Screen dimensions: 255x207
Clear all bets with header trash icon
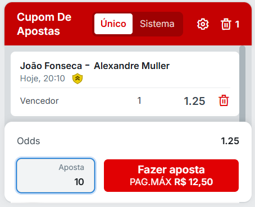[x=226, y=24]
